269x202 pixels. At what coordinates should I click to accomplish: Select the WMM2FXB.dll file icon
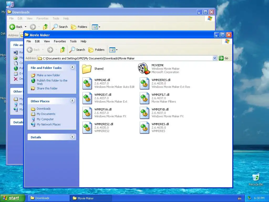click(x=144, y=113)
